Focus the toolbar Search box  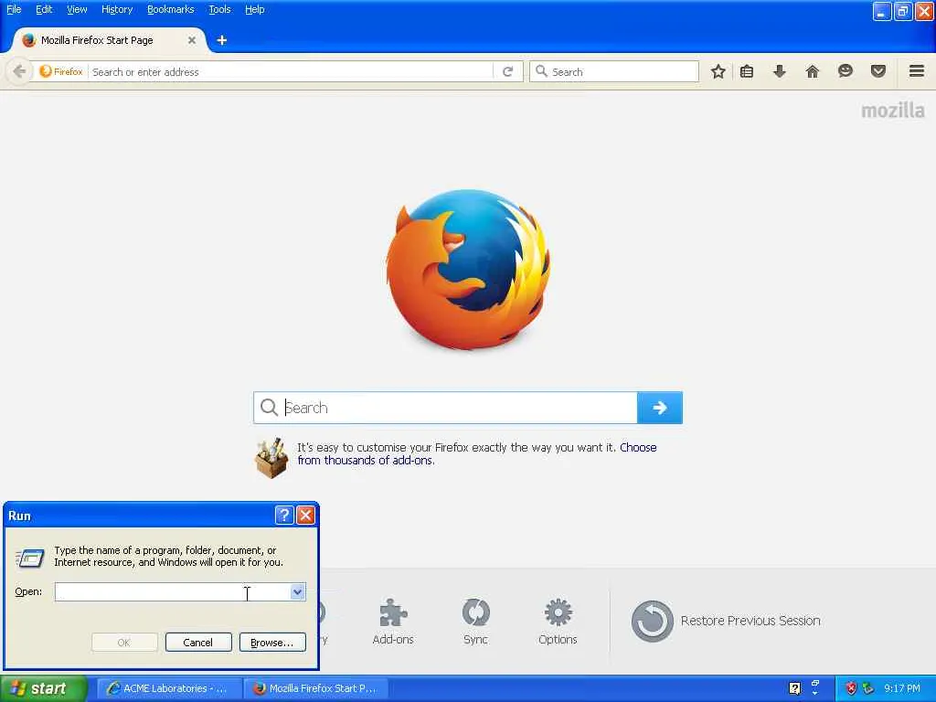pyautogui.click(x=614, y=71)
